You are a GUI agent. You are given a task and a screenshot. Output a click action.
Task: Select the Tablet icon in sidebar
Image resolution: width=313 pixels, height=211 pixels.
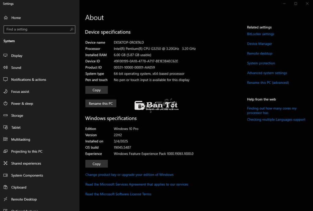point(5,127)
